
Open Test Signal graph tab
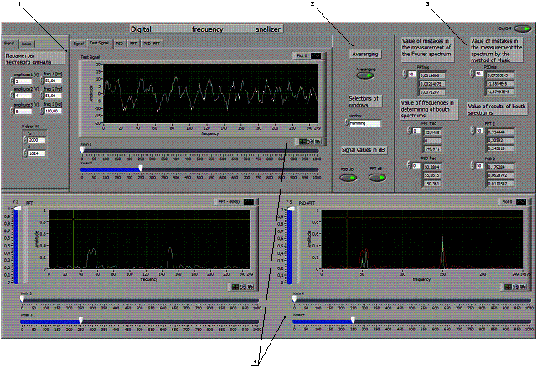pyautogui.click(x=99, y=43)
